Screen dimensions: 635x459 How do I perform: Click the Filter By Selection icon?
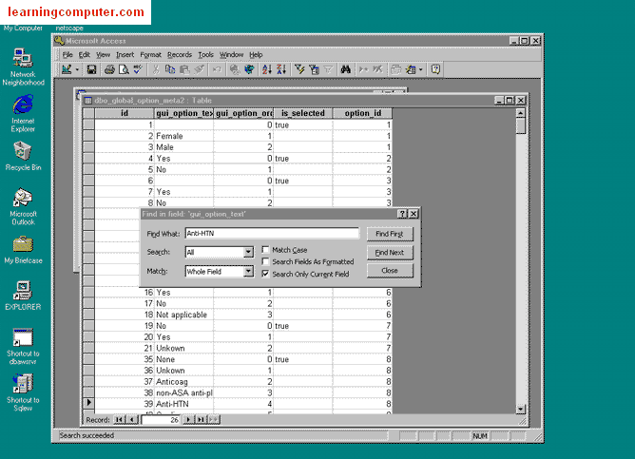299,69
